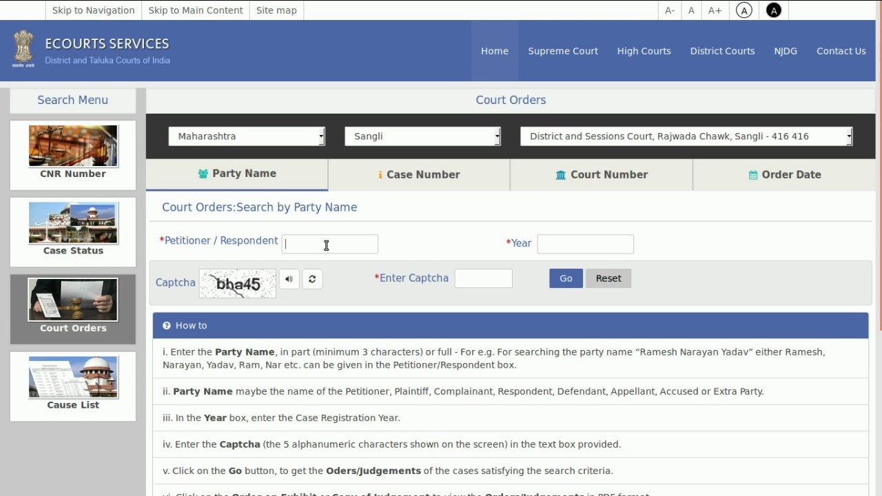Viewport: 882px width, 496px height.
Task: Click the captcha image bha45
Action: point(238,284)
